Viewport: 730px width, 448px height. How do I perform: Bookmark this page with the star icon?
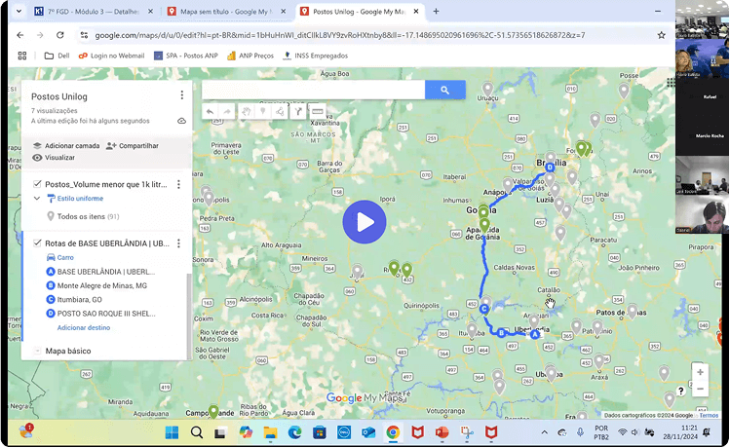pos(661,35)
